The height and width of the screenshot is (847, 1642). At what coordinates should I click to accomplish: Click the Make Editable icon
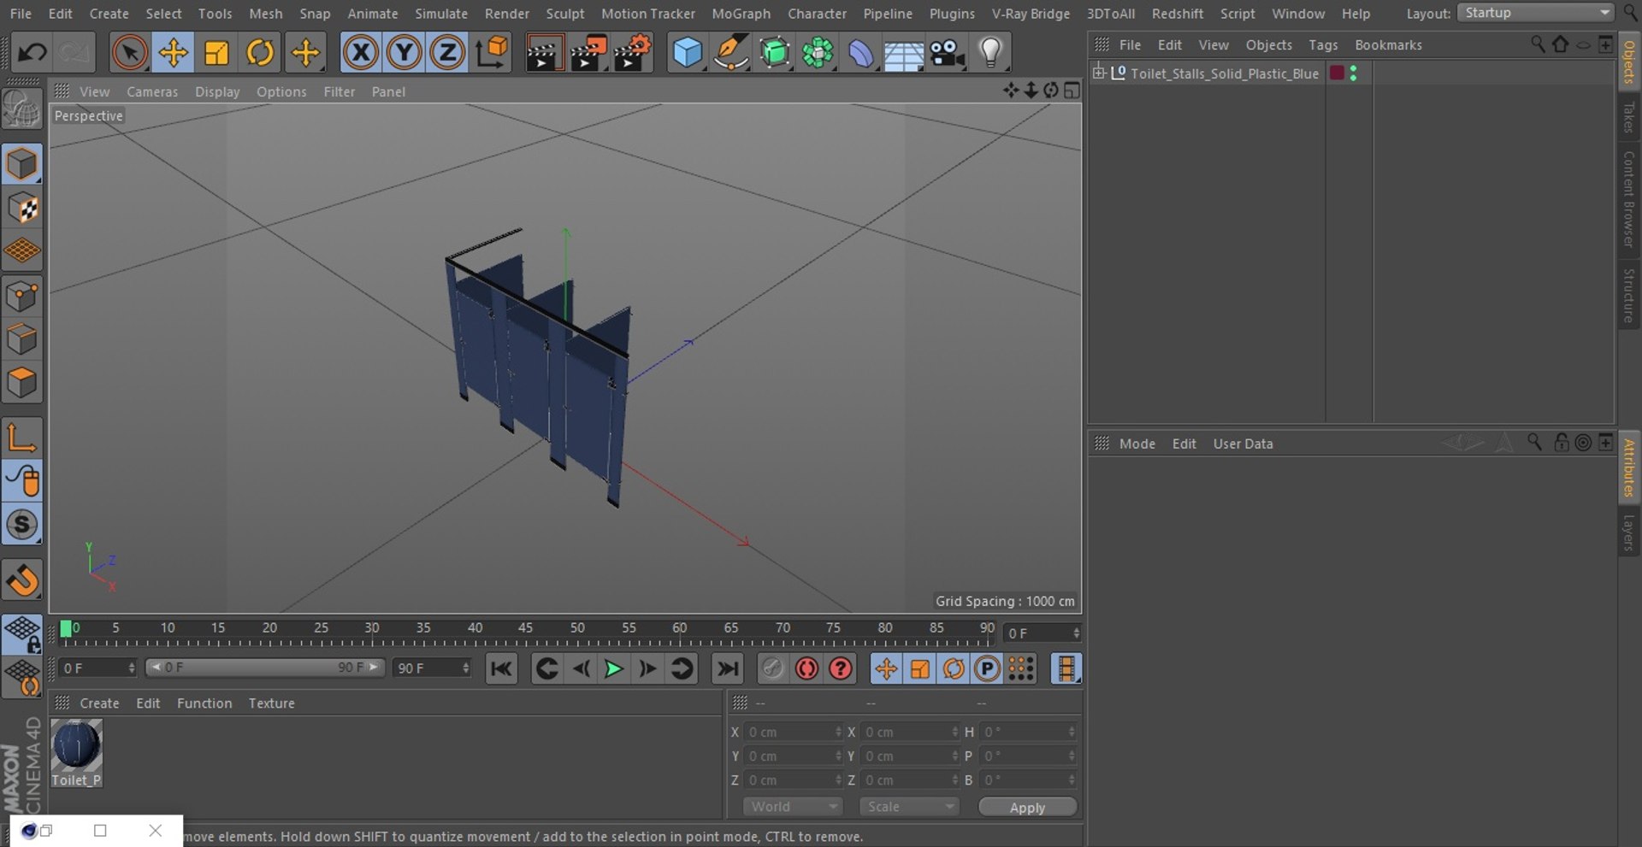pyautogui.click(x=21, y=110)
